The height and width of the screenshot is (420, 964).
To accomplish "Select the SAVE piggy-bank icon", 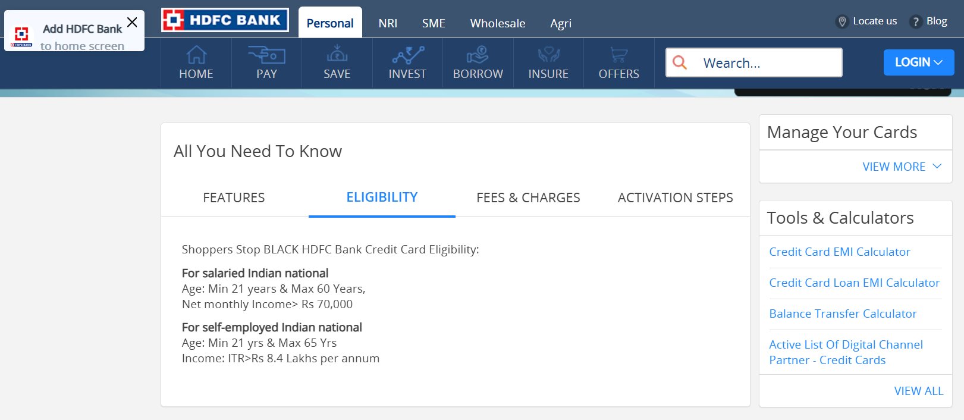I will (x=337, y=54).
